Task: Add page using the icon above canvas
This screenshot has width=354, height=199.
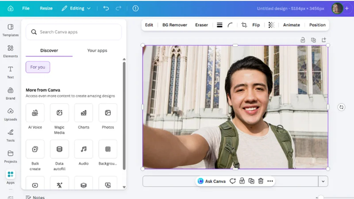Action: (x=324, y=40)
